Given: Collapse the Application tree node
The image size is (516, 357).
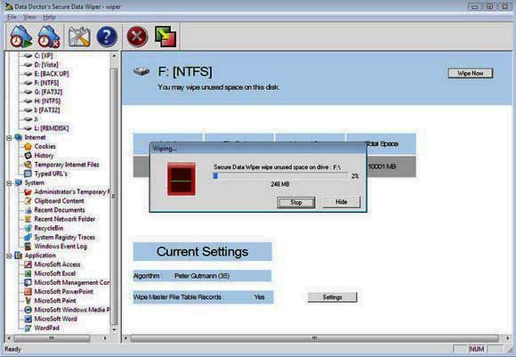Looking at the screenshot, I should [9, 256].
